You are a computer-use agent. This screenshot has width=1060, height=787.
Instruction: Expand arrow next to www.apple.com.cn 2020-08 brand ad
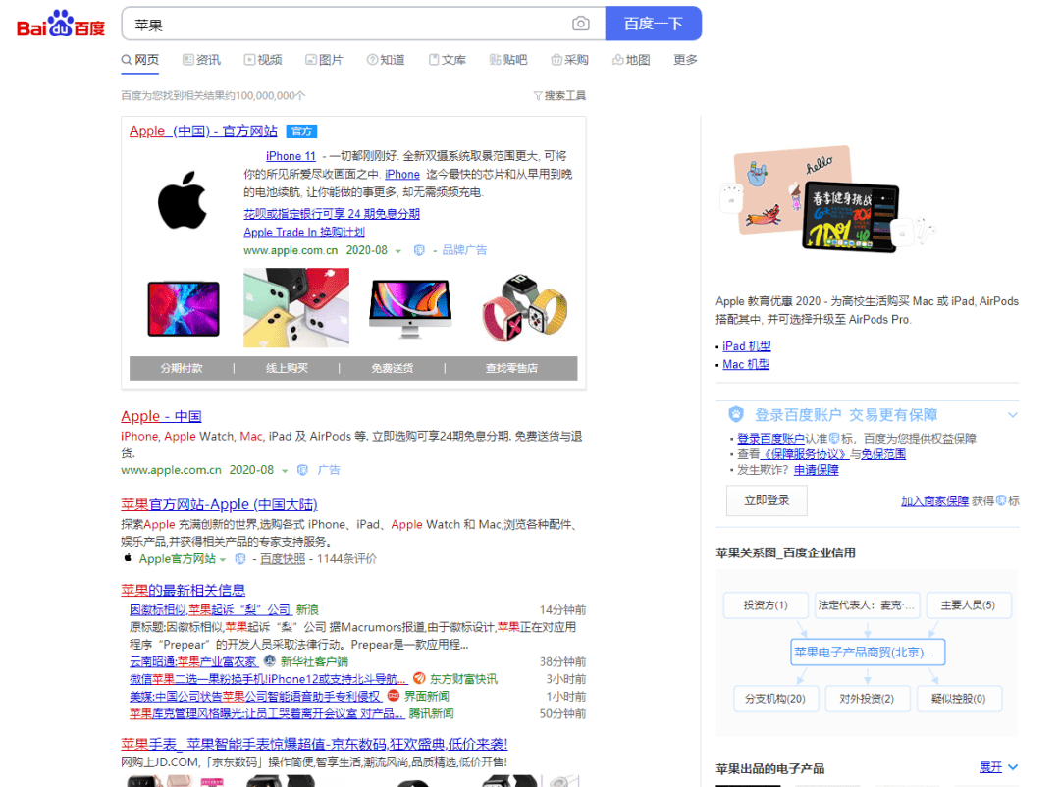(x=398, y=251)
